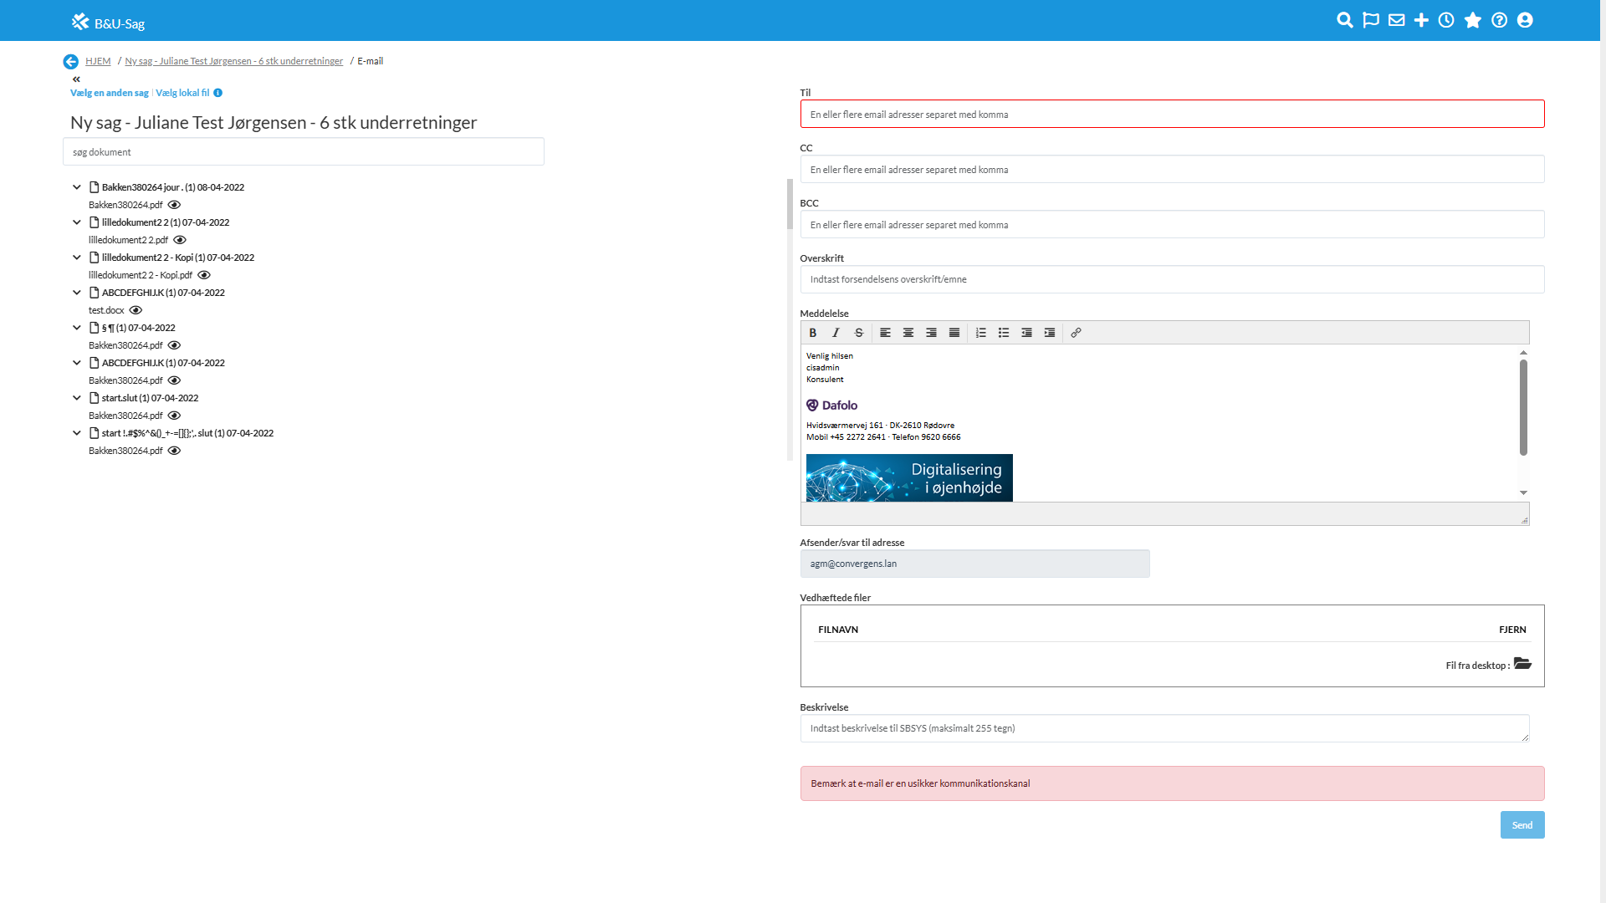
Task: Click the clock history icon
Action: click(1446, 20)
